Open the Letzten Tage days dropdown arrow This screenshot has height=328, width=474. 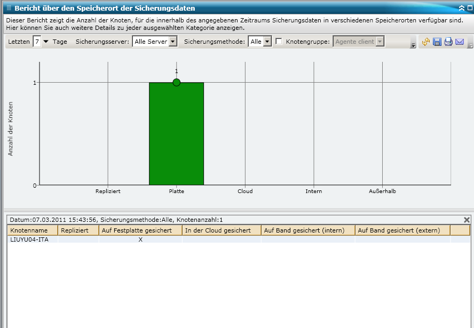pyautogui.click(x=46, y=42)
